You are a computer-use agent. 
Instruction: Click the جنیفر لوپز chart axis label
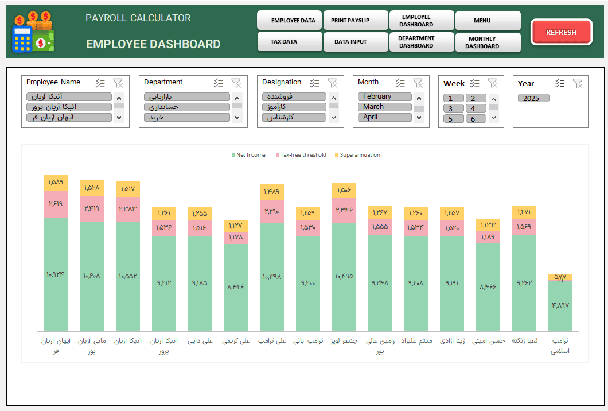coord(344,341)
